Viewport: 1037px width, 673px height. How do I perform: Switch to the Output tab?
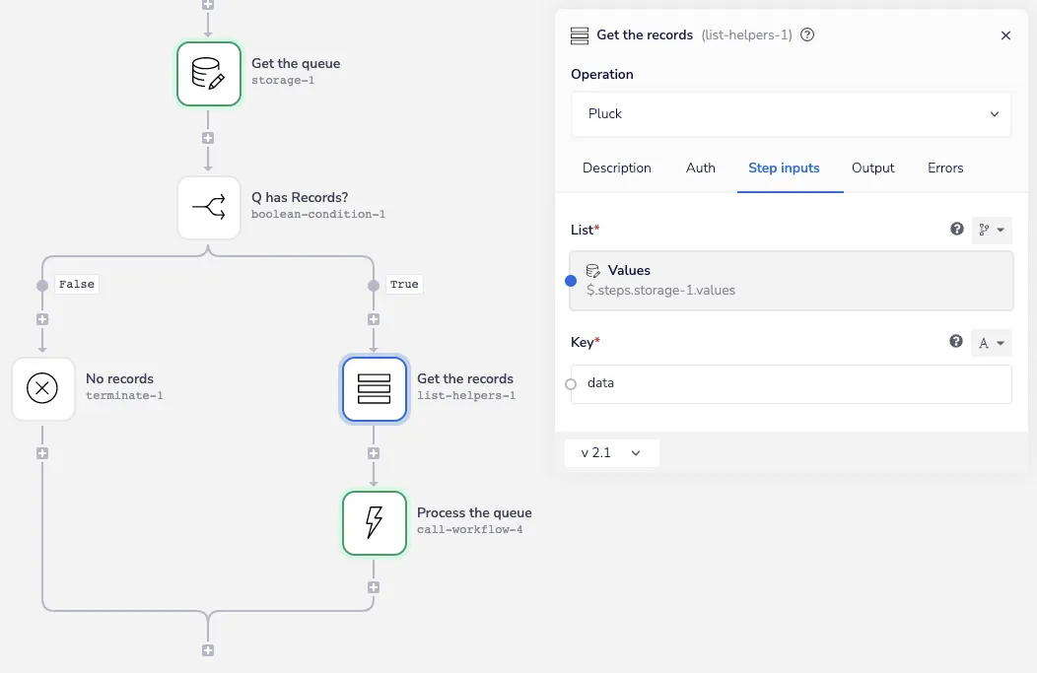coord(873,168)
